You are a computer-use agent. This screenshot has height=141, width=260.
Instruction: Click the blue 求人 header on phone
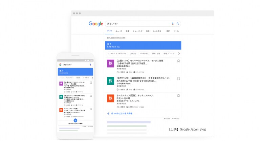pyautogui.click(x=75, y=72)
